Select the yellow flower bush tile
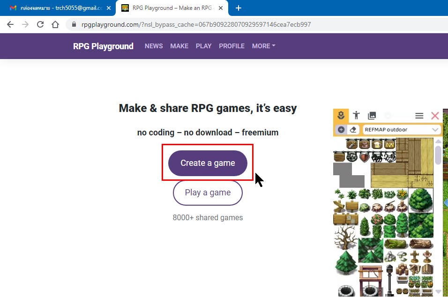This screenshot has height=297, width=448. click(402, 194)
